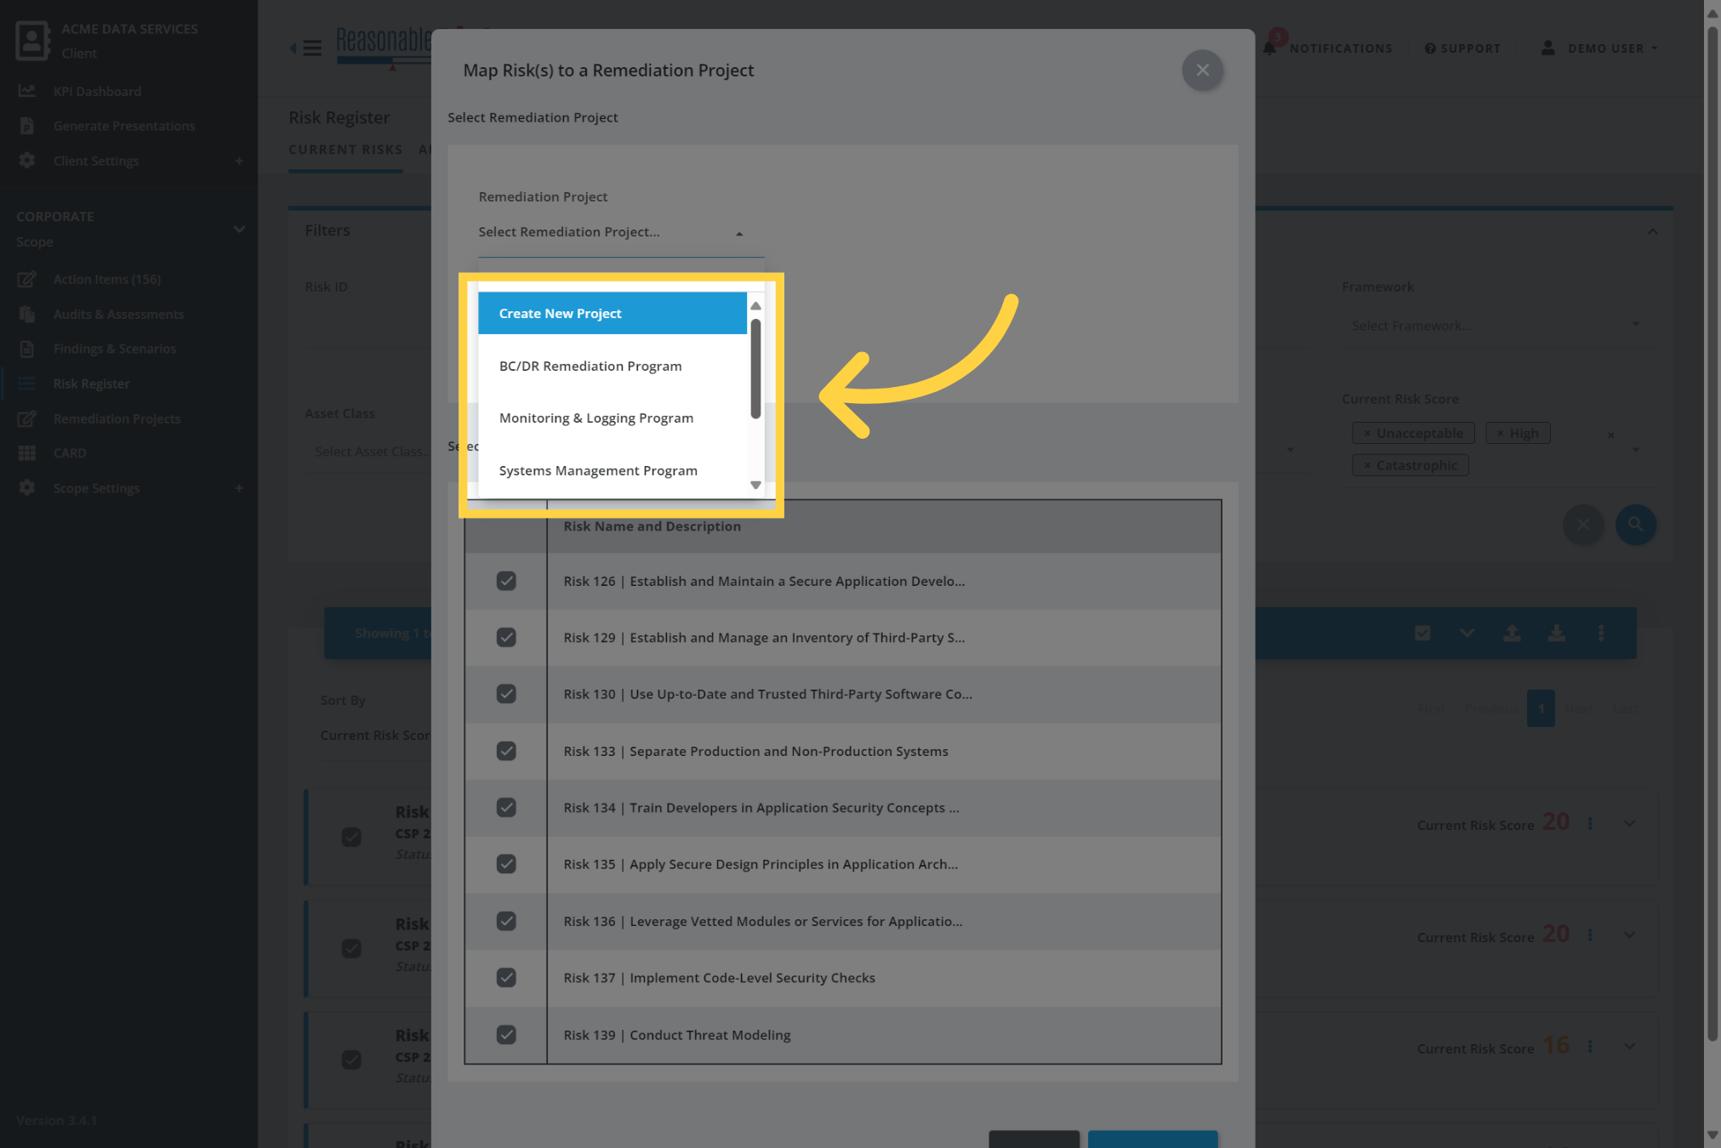Switch to Current Risks tab

pos(345,150)
